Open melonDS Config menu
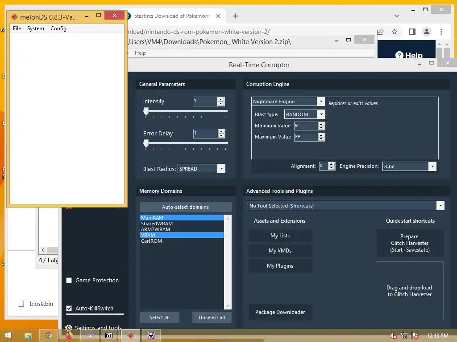 (x=58, y=28)
